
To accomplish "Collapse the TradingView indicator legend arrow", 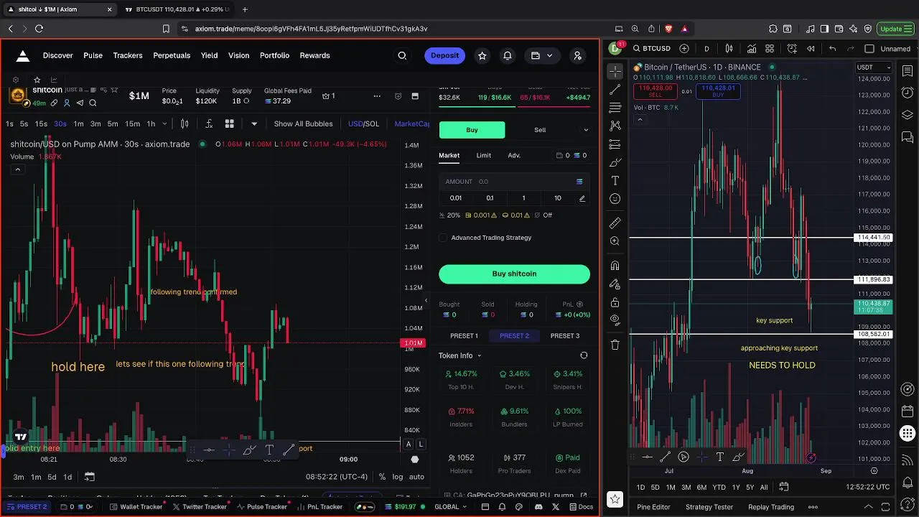I will point(639,119).
